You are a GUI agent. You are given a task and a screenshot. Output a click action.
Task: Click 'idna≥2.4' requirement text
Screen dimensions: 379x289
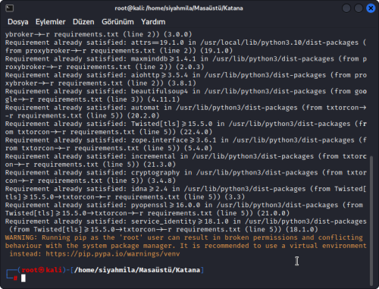149,189
